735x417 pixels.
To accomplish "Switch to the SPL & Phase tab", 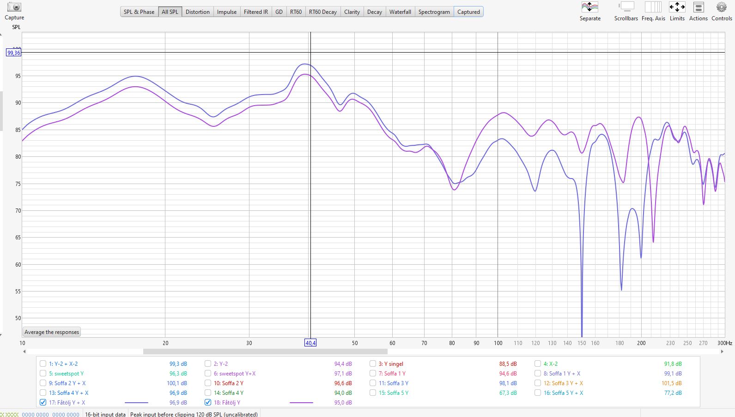I will tap(139, 12).
